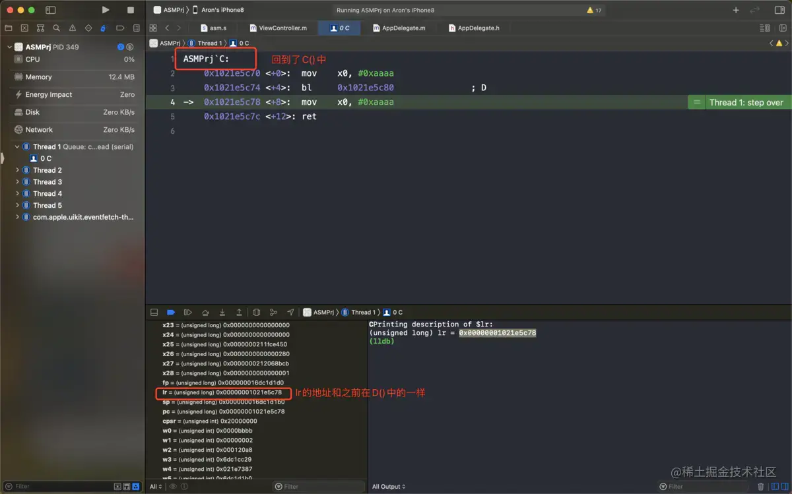Continue or pause program execution
The height and width of the screenshot is (494, 792).
(x=188, y=312)
